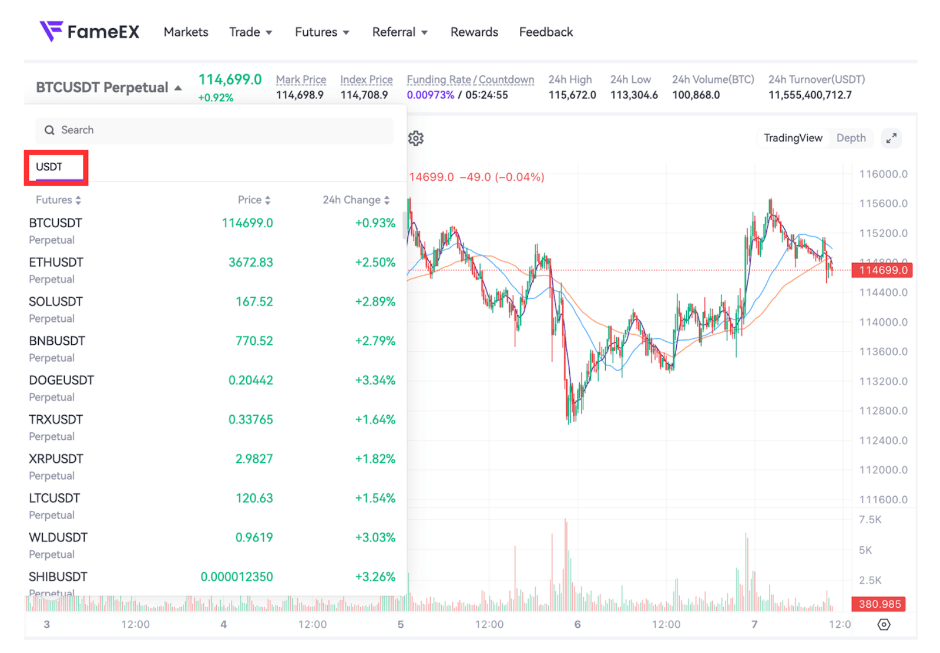Go to Markets page
Screen dimensions: 940x653
186,32
